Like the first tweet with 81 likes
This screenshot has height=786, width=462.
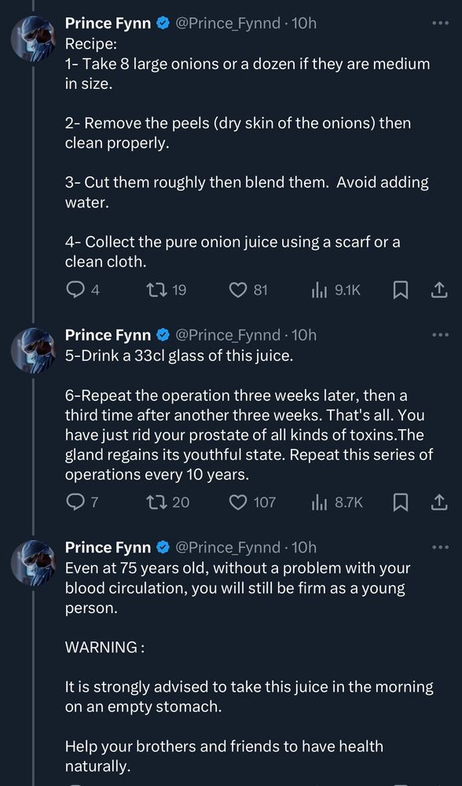click(x=237, y=289)
